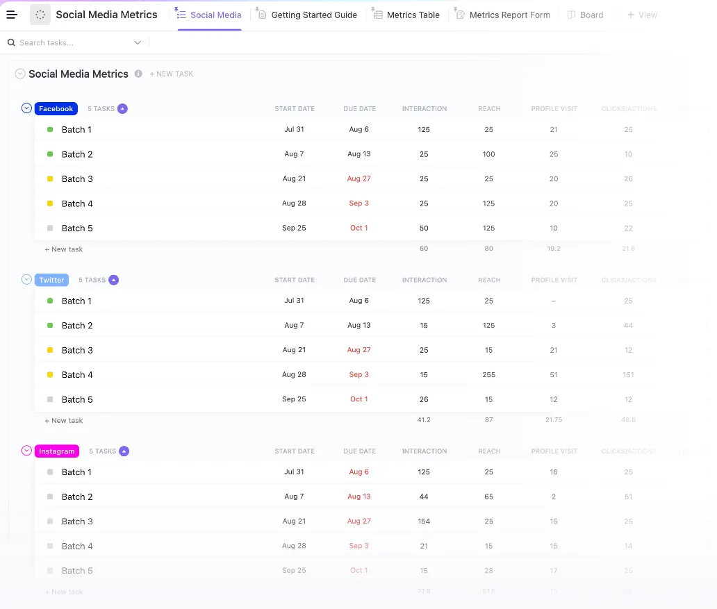Change green status of Twitter Batch 1

(50, 301)
